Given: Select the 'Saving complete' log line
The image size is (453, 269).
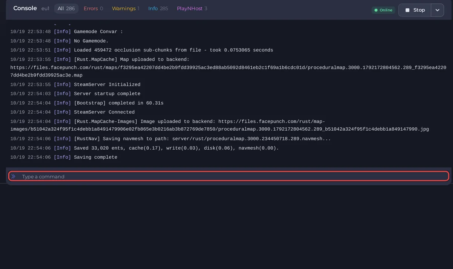Looking at the screenshot, I should tap(64, 157).
